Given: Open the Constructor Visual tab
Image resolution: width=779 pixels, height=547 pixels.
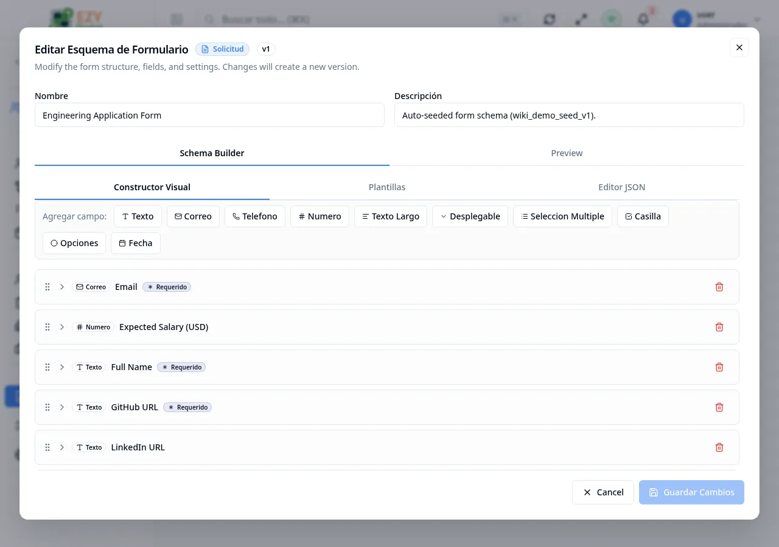Looking at the screenshot, I should tap(152, 187).
